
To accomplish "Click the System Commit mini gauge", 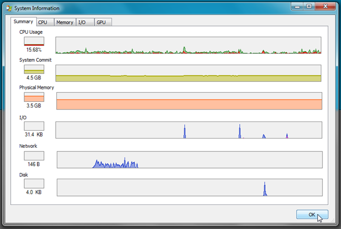I will (x=34, y=69).
